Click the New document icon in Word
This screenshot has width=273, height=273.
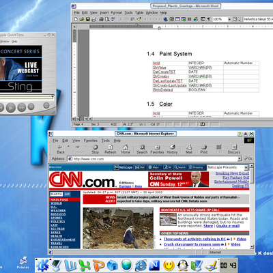(76, 19)
